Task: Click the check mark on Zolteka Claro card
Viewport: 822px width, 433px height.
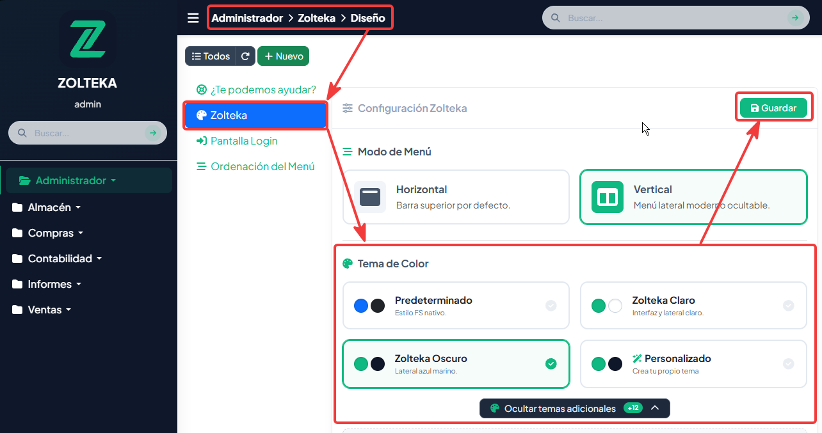Action: [788, 306]
